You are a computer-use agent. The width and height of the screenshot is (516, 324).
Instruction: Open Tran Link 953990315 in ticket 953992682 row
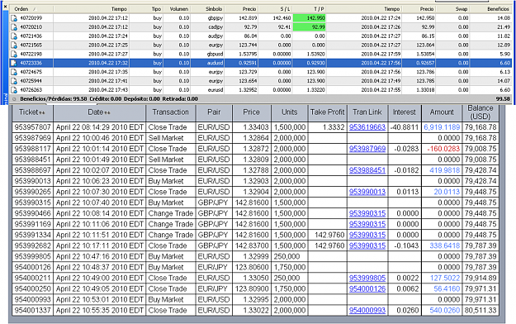coord(367,245)
